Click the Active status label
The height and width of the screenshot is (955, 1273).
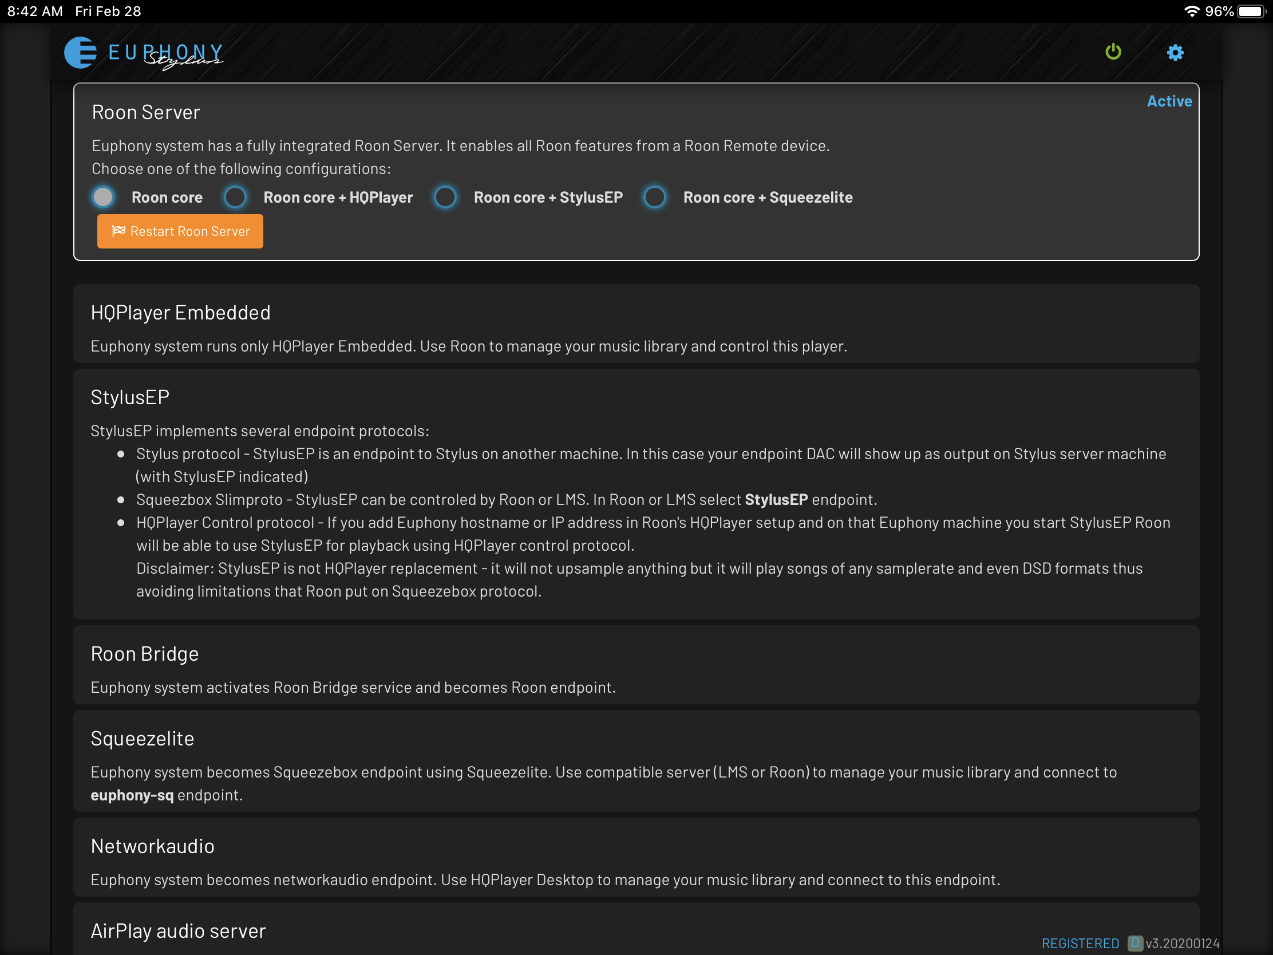point(1169,101)
